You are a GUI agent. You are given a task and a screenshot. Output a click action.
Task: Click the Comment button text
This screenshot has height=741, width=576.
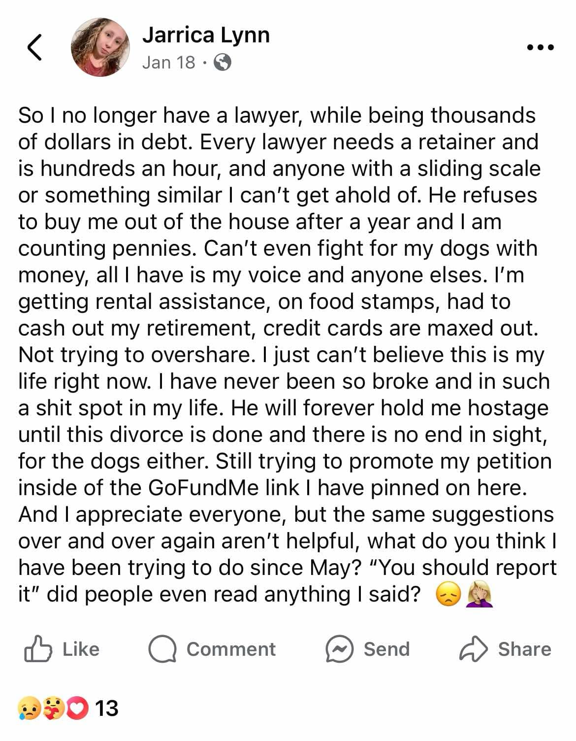(231, 649)
